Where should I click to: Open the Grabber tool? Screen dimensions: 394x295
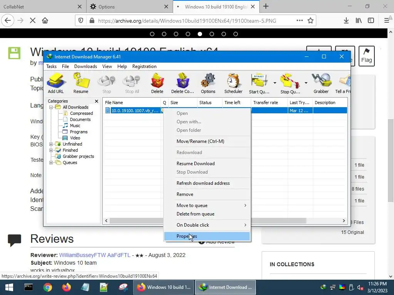click(321, 83)
